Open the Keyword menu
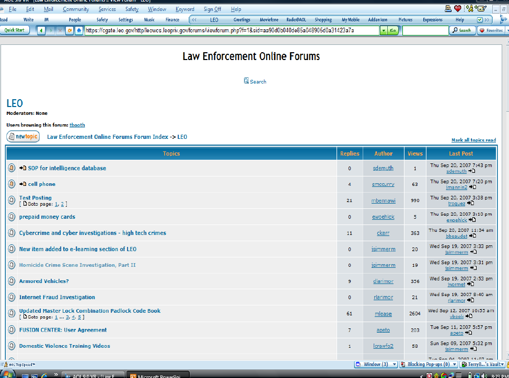The width and height of the screenshot is (509, 378). pos(185,9)
